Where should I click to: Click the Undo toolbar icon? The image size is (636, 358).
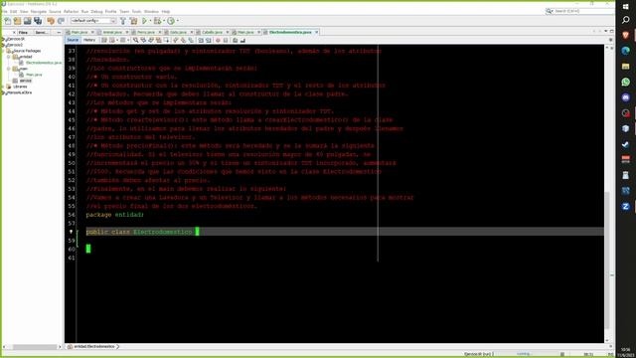point(51,21)
